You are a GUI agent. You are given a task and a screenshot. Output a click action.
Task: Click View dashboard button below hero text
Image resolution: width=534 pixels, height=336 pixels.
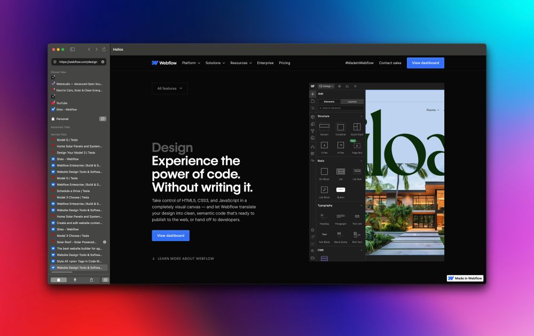click(x=171, y=236)
